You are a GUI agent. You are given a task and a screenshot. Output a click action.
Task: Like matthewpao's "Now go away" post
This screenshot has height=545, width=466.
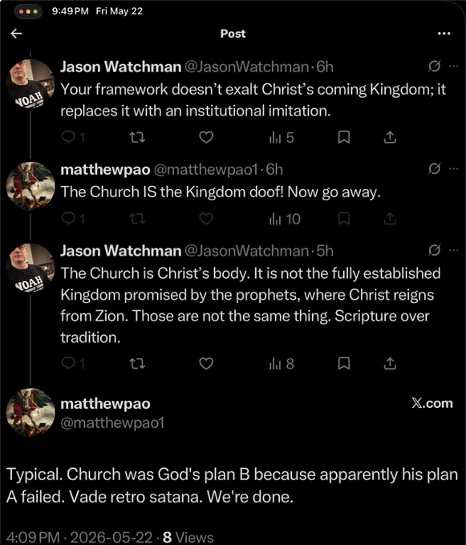click(x=206, y=219)
